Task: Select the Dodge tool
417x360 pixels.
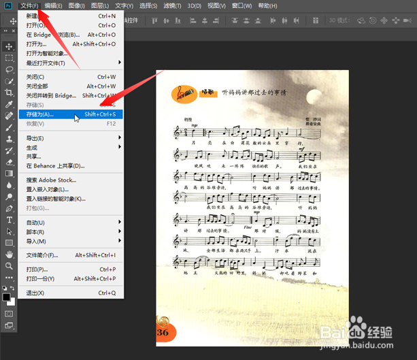Action: pyautogui.click(x=9, y=197)
